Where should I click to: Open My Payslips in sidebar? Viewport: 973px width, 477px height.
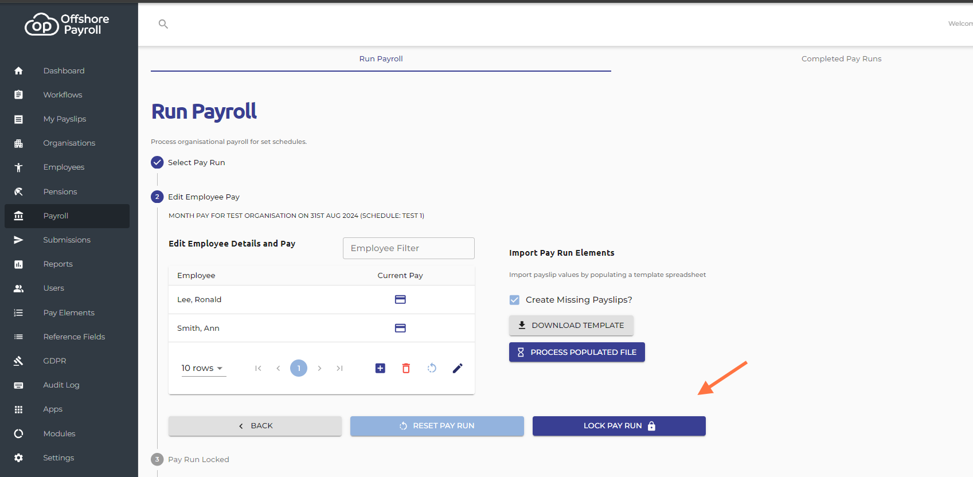(67, 119)
